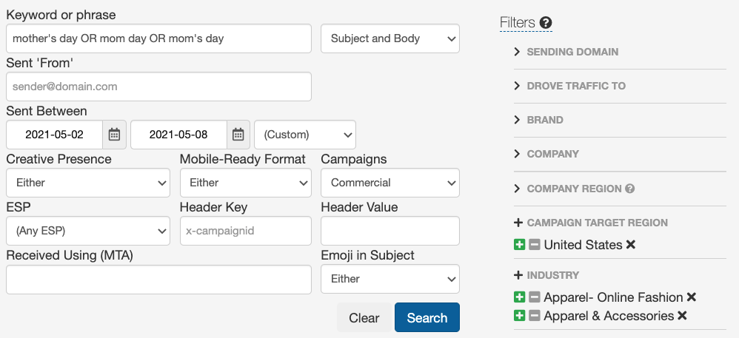Remove the United States filter
The image size is (739, 338).
(631, 245)
